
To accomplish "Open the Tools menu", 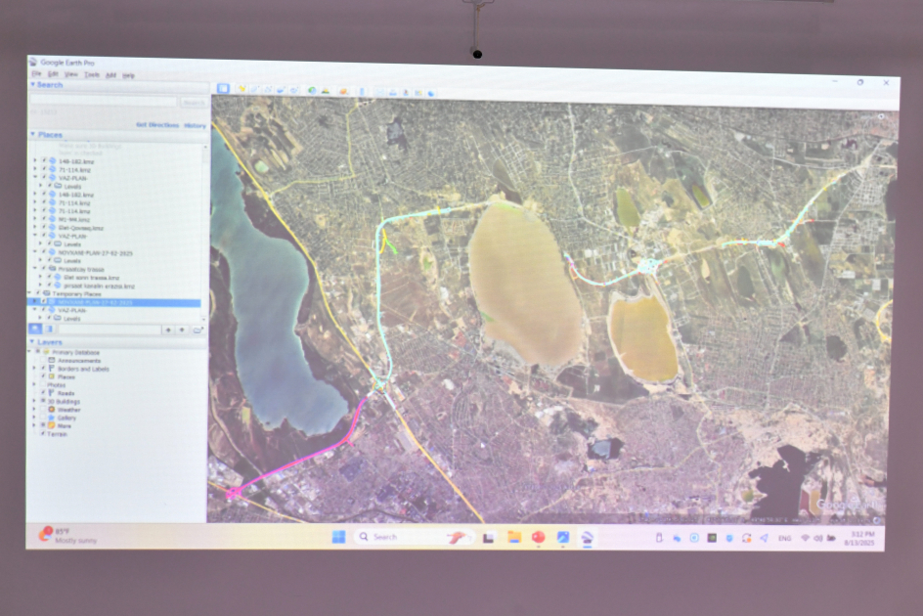I will (x=92, y=74).
